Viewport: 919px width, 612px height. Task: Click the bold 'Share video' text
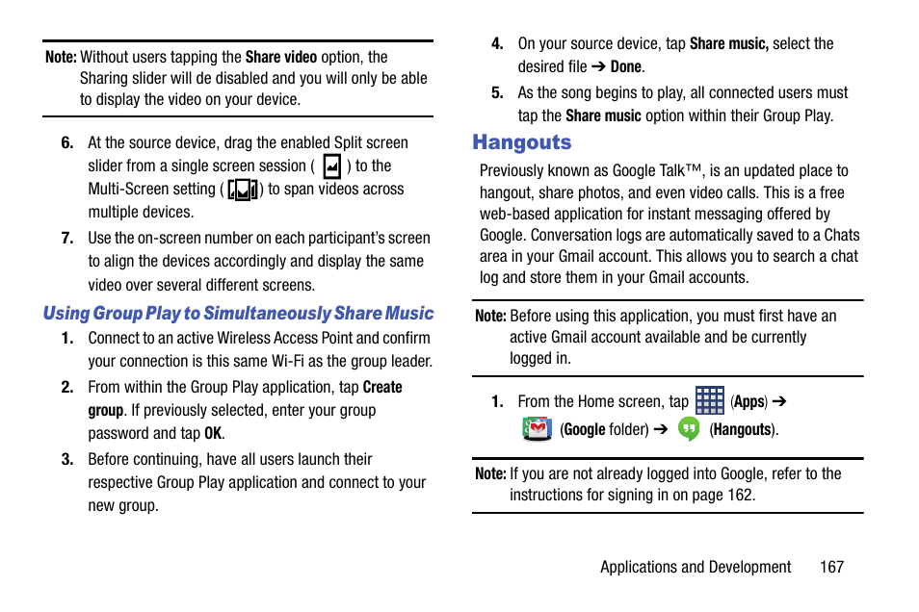[x=280, y=57]
